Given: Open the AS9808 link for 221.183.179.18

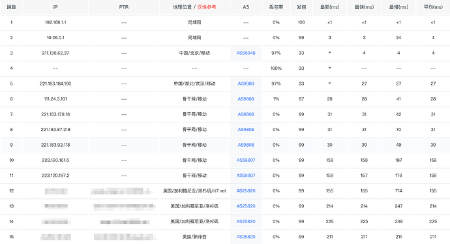Looking at the screenshot, I should pyautogui.click(x=246, y=114).
